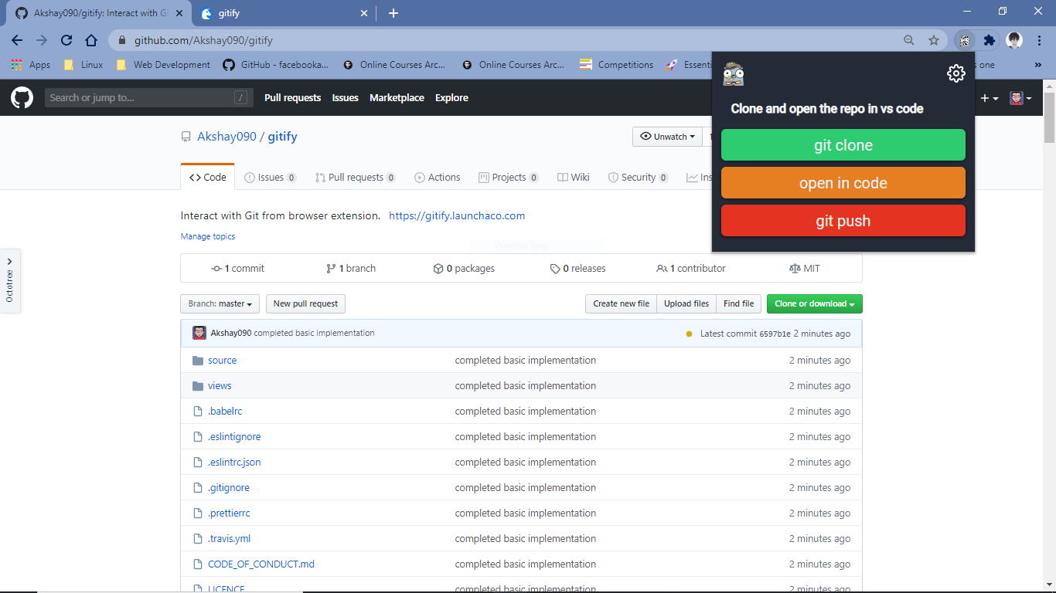Switch to the Wiki tab
The width and height of the screenshot is (1056, 593).
coord(573,177)
